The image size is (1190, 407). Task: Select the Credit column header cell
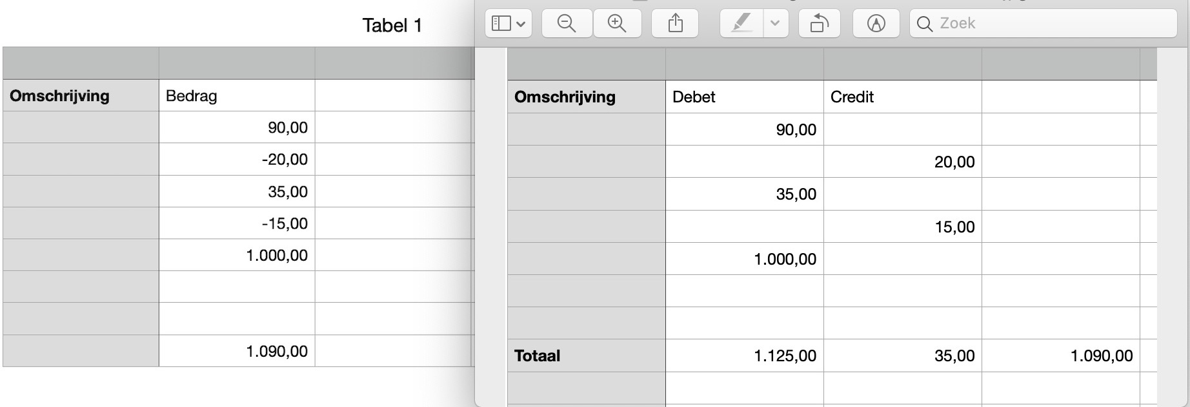pyautogui.click(x=903, y=97)
